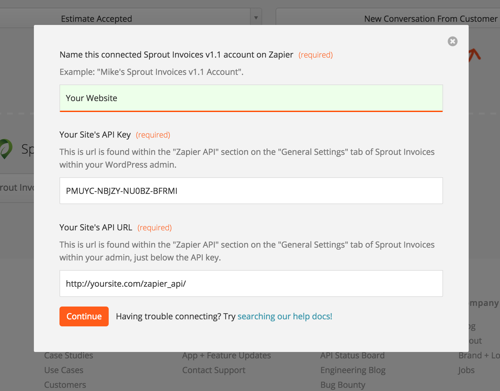Open App + Feature Updates link

pos(226,355)
